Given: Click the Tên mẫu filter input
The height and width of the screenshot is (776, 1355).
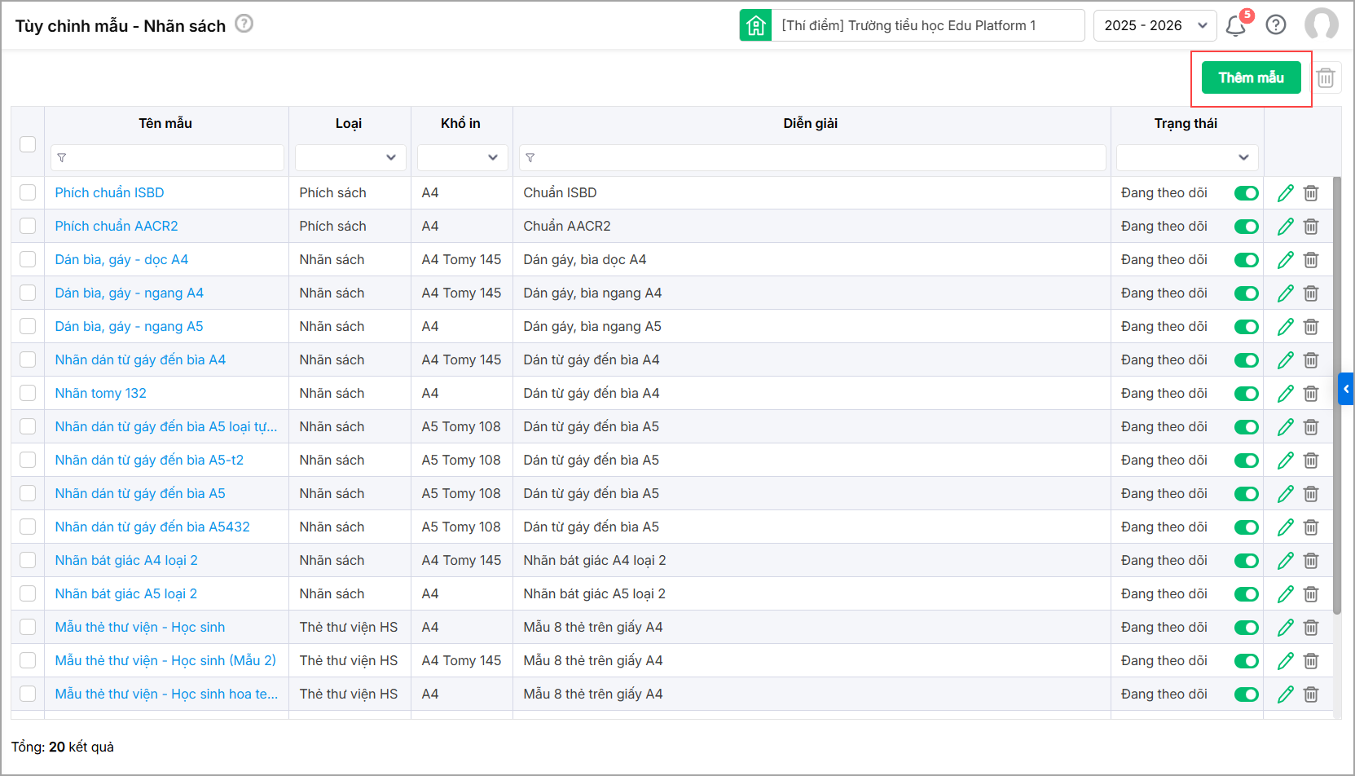Looking at the screenshot, I should click(167, 157).
